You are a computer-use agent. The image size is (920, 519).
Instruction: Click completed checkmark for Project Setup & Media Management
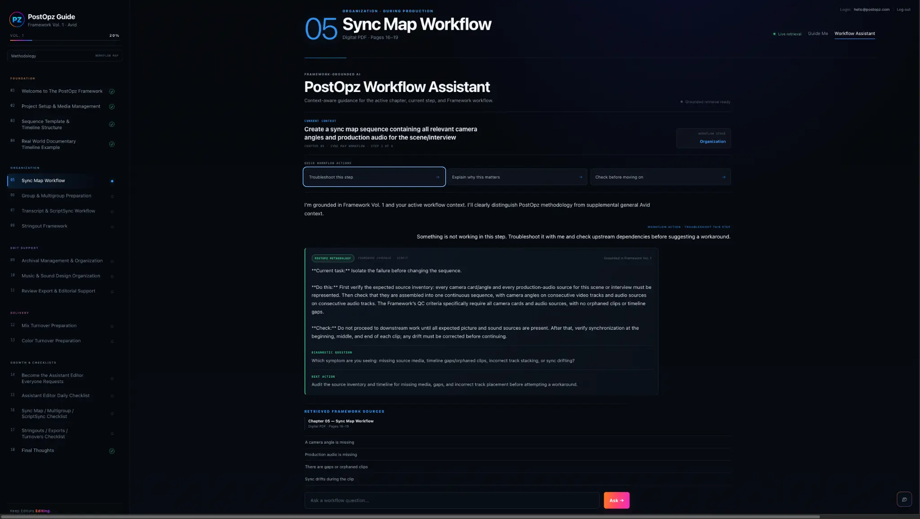click(x=112, y=107)
